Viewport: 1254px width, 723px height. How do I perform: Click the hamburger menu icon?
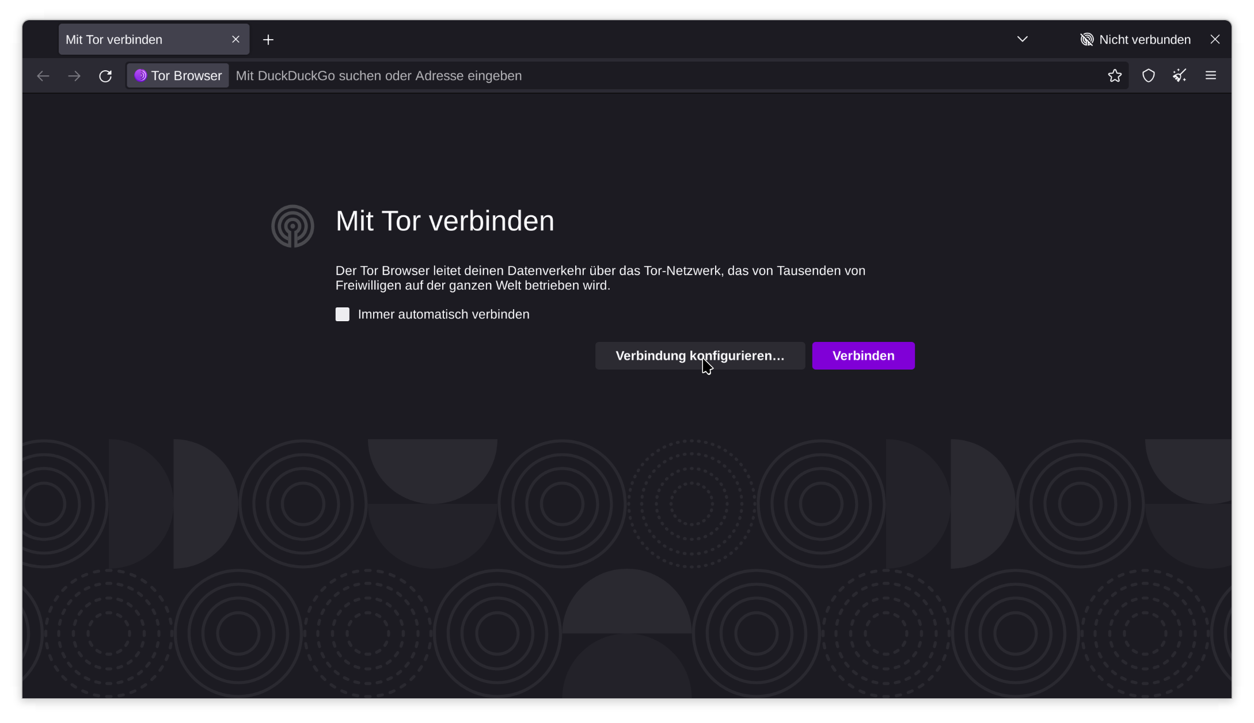click(1212, 76)
